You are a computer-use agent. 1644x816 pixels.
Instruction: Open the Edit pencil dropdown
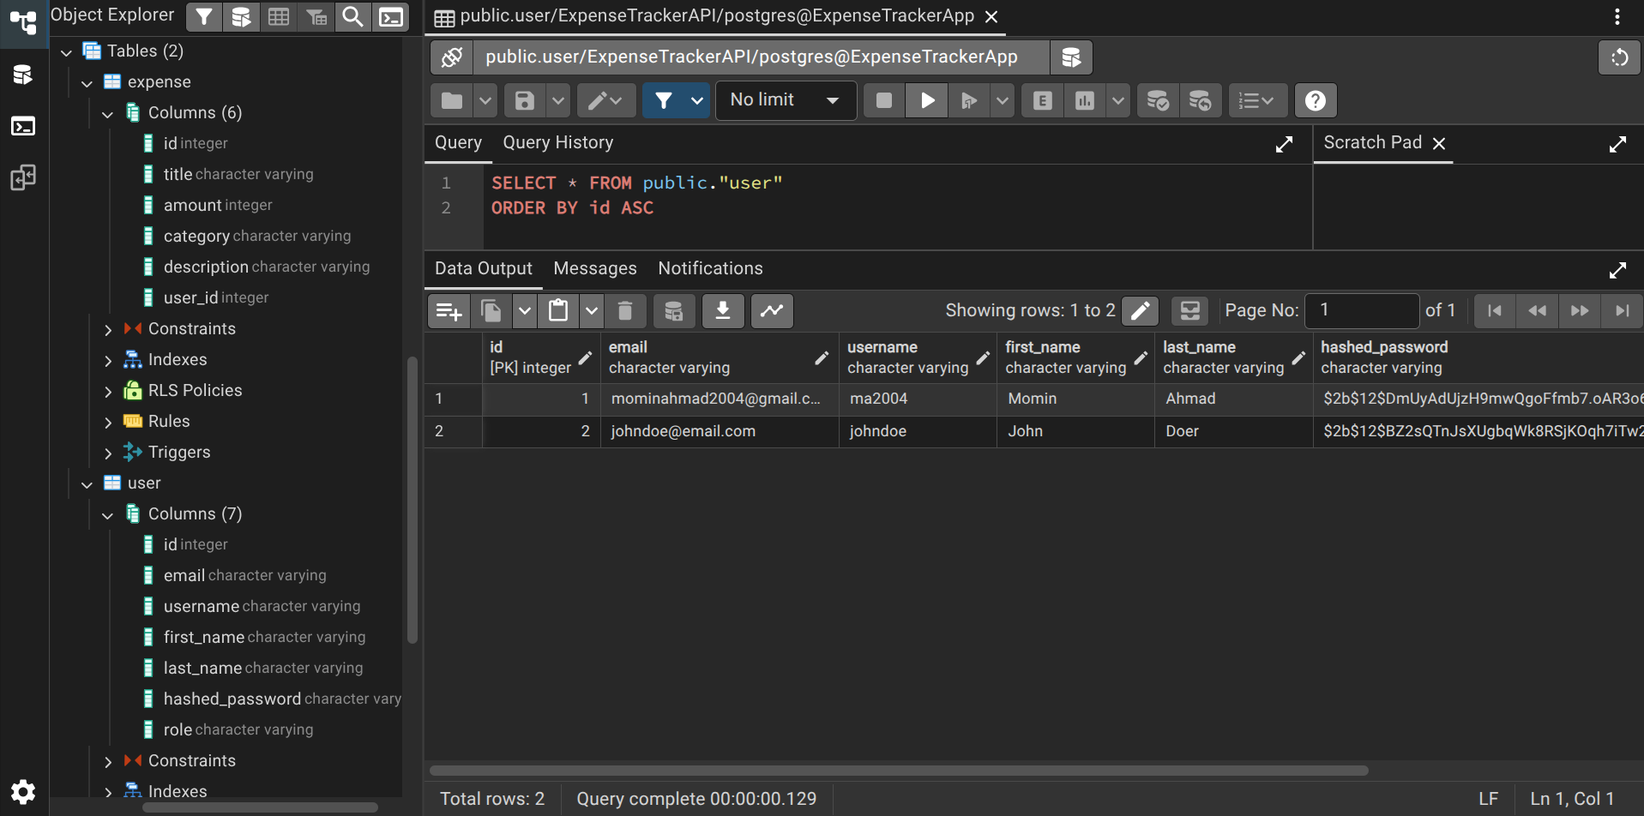tap(605, 100)
